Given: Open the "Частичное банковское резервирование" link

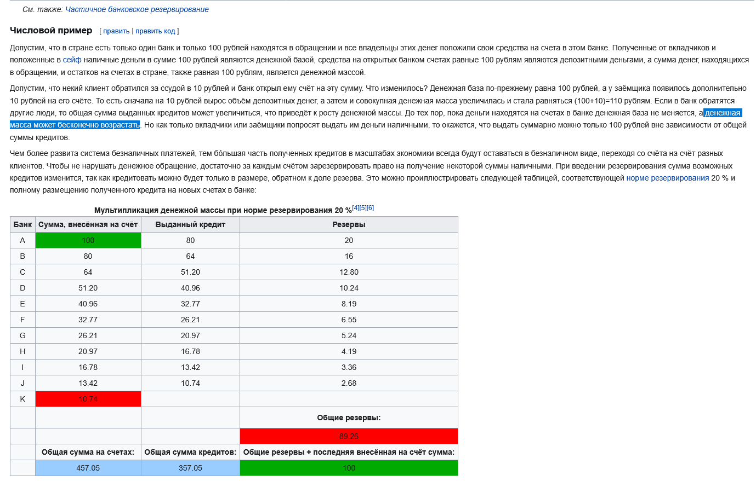Looking at the screenshot, I should (x=137, y=9).
